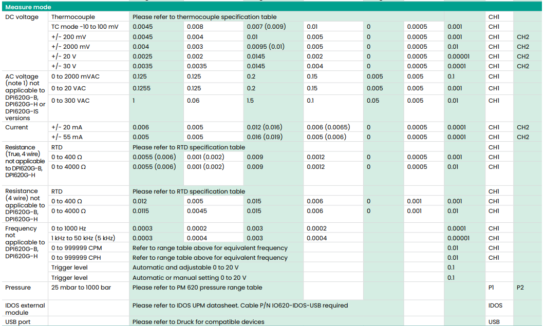Click "CH2" in the +/- 30 V row

coord(523,66)
